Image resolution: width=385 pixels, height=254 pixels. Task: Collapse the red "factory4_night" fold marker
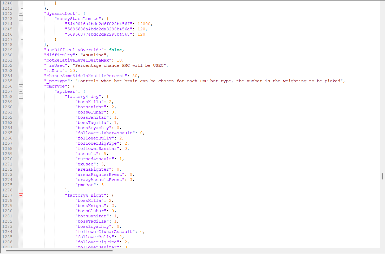[x=21, y=195]
